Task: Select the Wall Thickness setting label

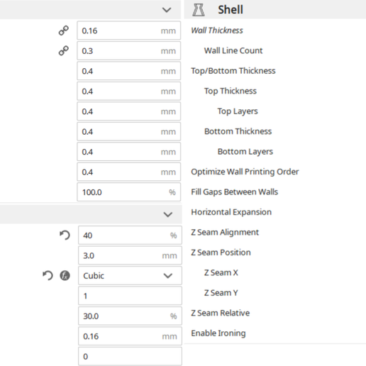Action: 217,30
